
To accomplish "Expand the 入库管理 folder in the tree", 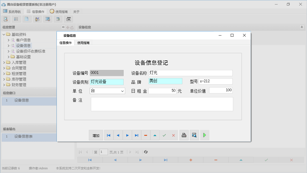I will tap(4, 62).
